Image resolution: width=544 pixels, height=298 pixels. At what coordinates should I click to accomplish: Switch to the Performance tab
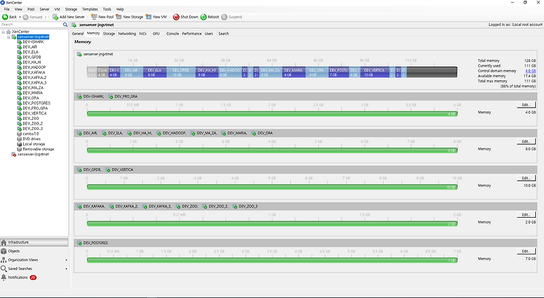point(192,34)
